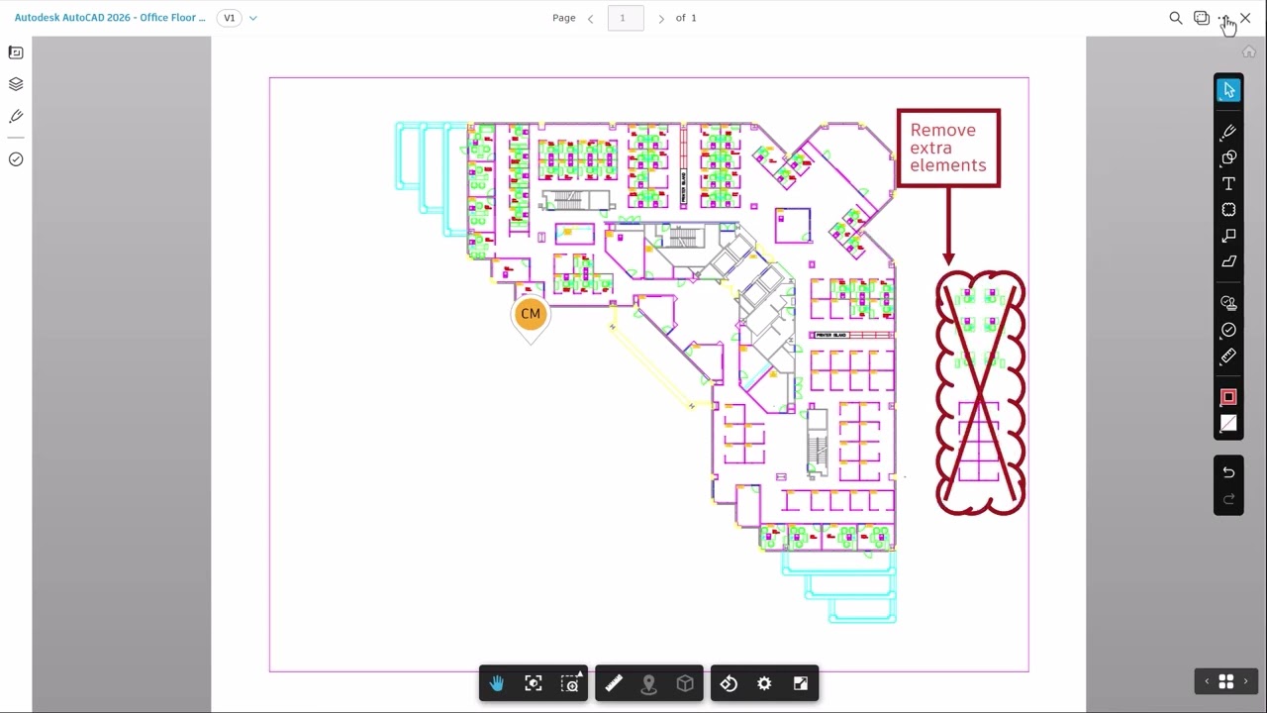
Task: Open the search magnifier in header
Action: [x=1176, y=18]
